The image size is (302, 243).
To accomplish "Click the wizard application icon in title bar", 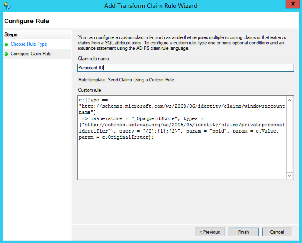I will click(x=7, y=5).
